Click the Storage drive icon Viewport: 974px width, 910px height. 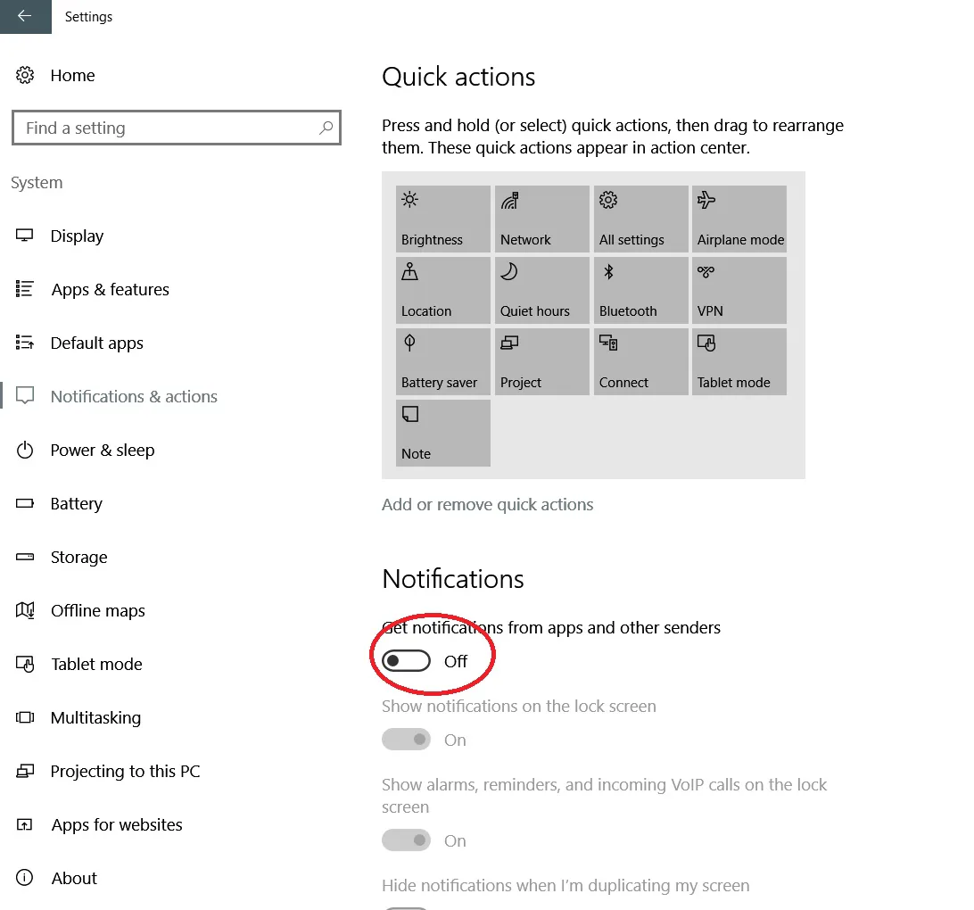(x=25, y=557)
